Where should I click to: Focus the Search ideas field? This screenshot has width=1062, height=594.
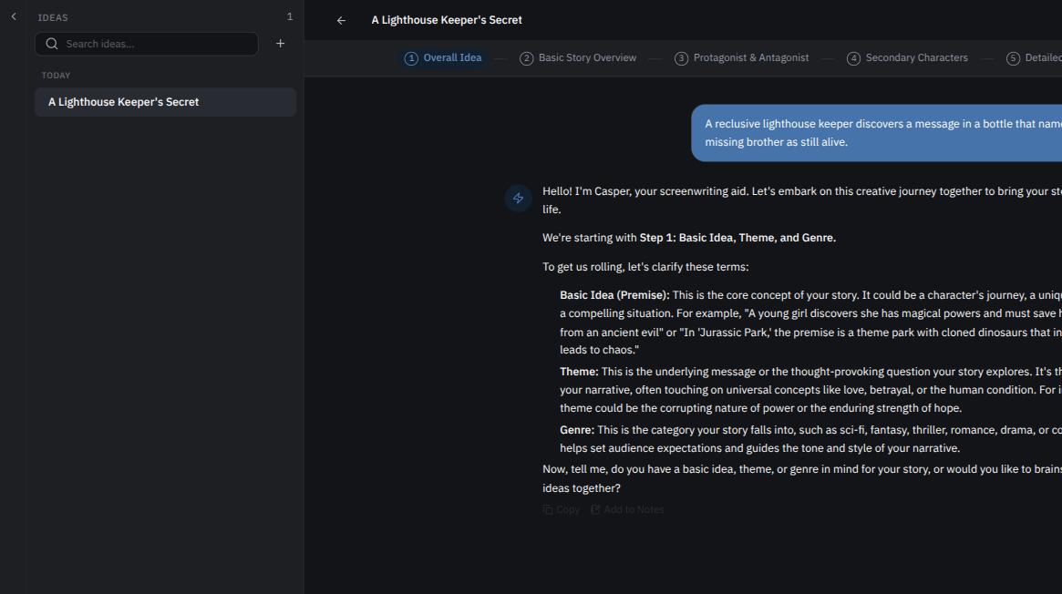pyautogui.click(x=147, y=44)
